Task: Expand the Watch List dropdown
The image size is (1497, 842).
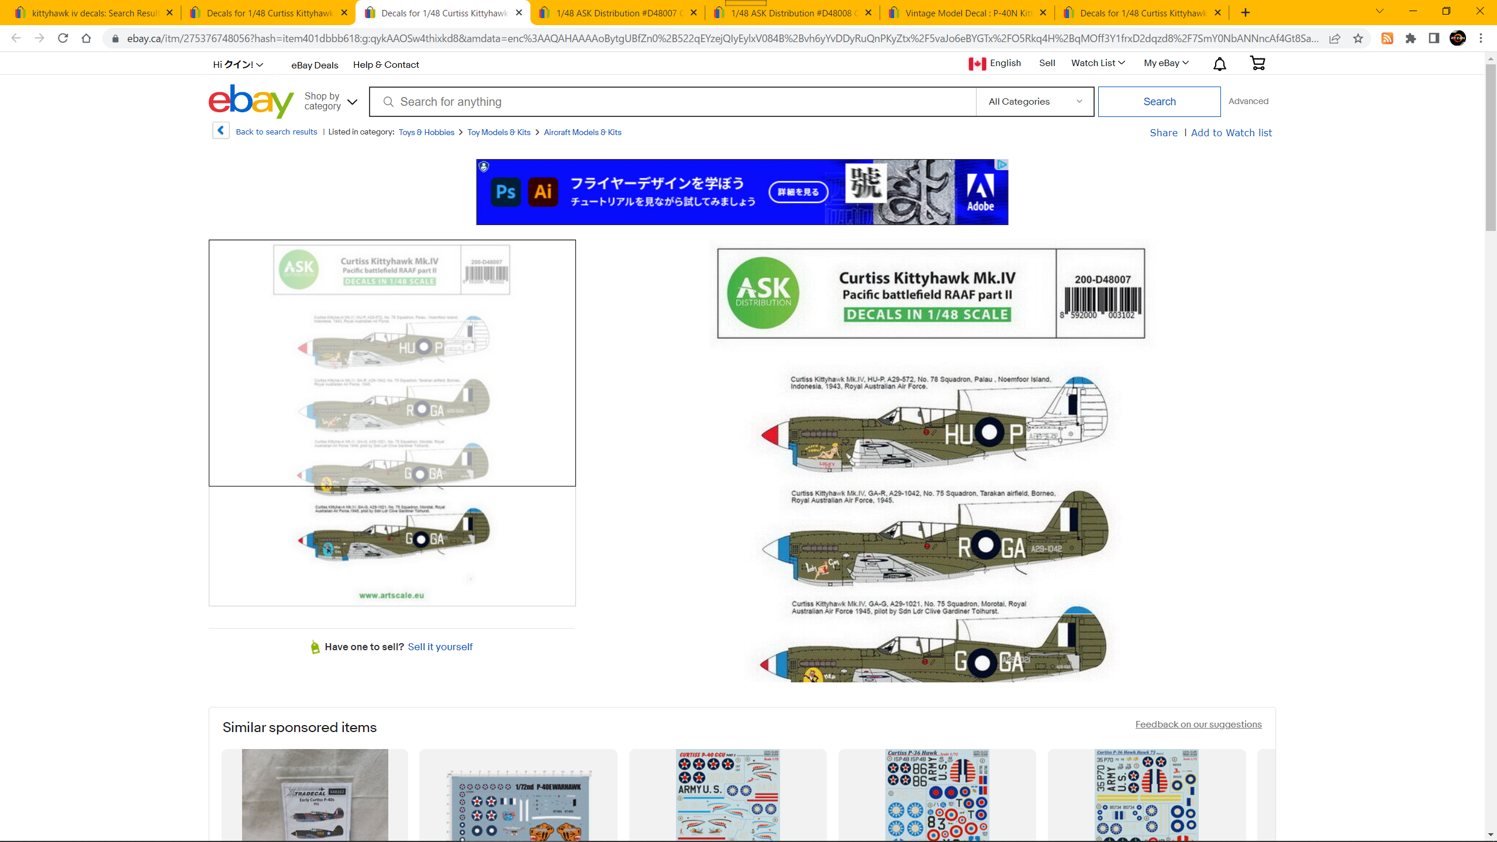Action: pyautogui.click(x=1098, y=63)
